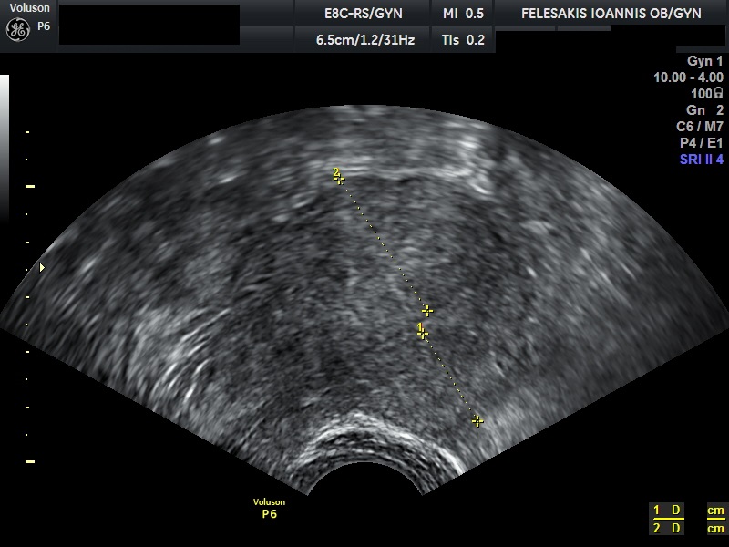Click the focal zone triangle marker

coord(41,268)
